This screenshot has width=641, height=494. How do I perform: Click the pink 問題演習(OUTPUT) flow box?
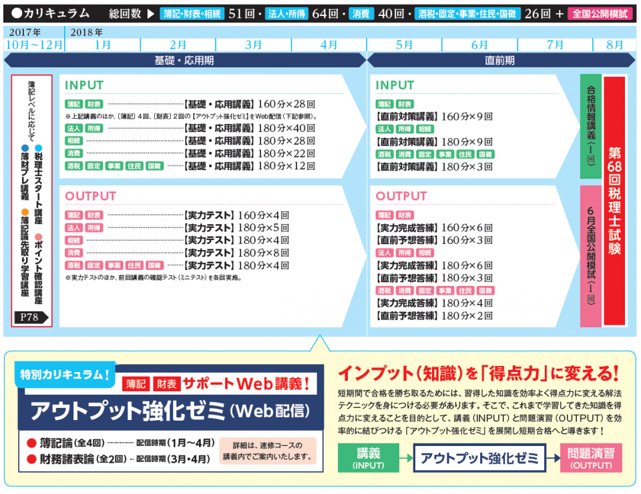pyautogui.click(x=591, y=457)
